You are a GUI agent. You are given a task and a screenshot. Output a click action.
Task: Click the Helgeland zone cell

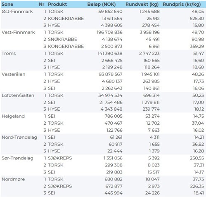coord(13,116)
